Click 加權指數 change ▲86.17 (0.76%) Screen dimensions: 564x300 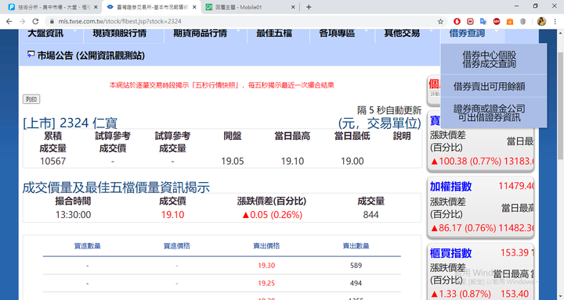point(463,228)
